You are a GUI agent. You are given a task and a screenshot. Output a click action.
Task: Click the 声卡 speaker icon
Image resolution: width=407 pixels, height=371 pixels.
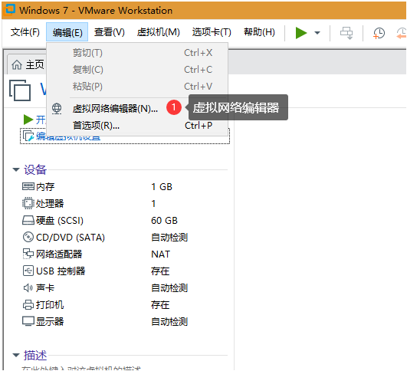[x=28, y=287]
